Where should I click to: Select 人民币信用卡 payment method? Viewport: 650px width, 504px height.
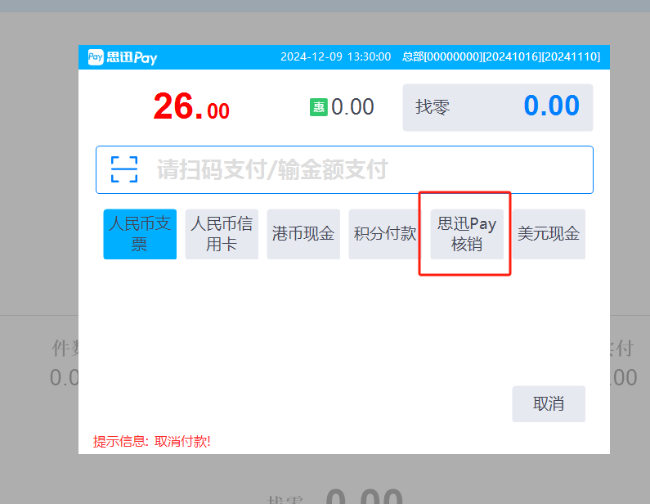click(222, 234)
